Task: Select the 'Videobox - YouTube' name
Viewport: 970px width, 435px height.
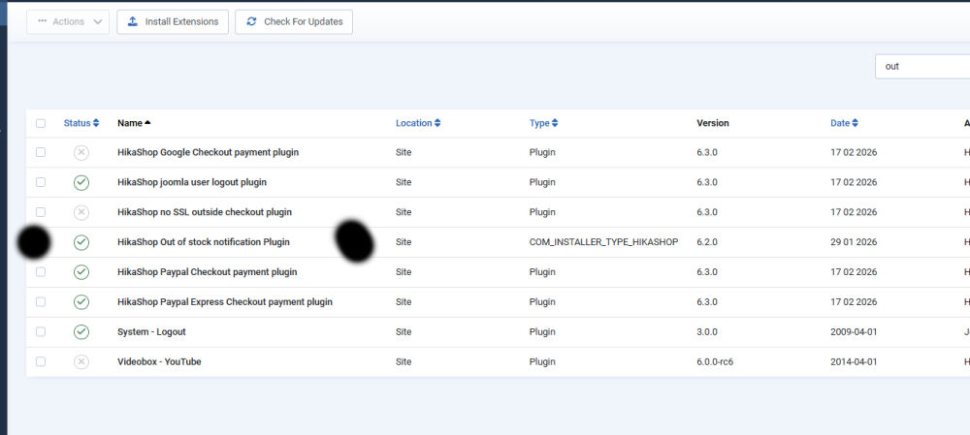Action: 159,362
